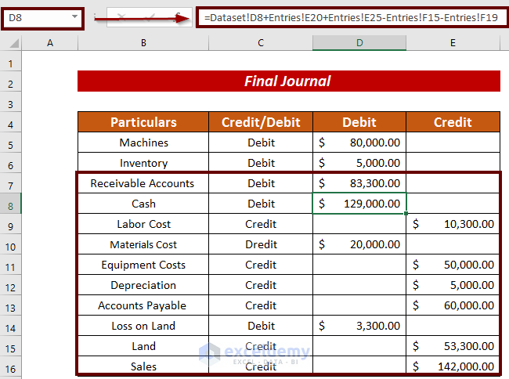Viewport: 509px width, 379px height.
Task: Select the Receivable Accounts cell
Action: pyautogui.click(x=143, y=183)
